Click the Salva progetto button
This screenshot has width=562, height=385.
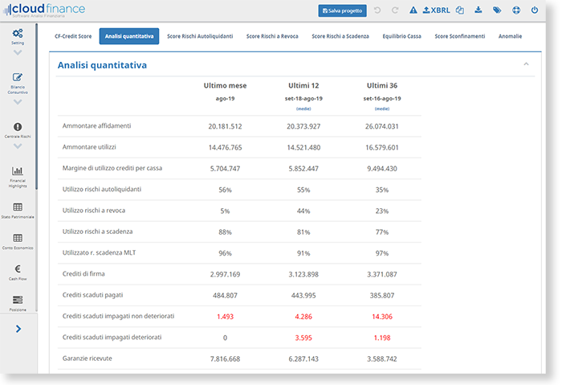pos(342,10)
